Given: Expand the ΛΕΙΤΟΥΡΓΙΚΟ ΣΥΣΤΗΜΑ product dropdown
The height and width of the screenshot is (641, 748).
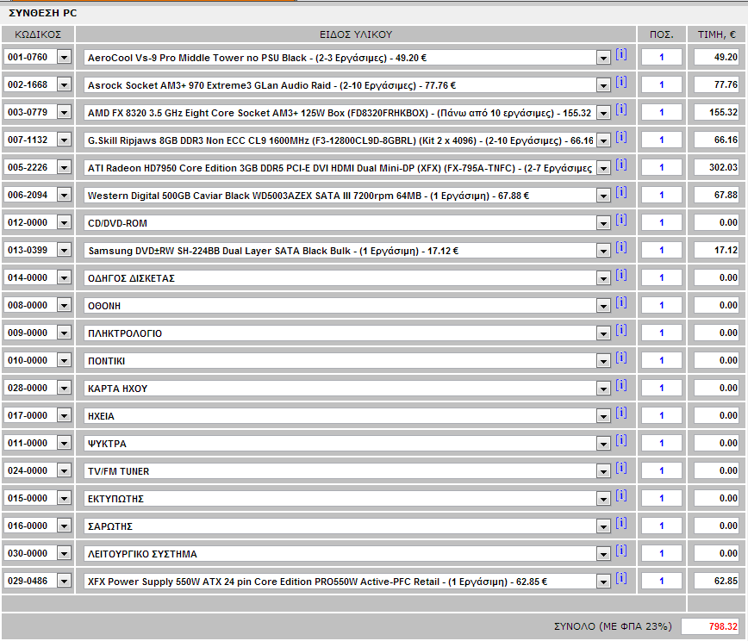Looking at the screenshot, I should [603, 554].
